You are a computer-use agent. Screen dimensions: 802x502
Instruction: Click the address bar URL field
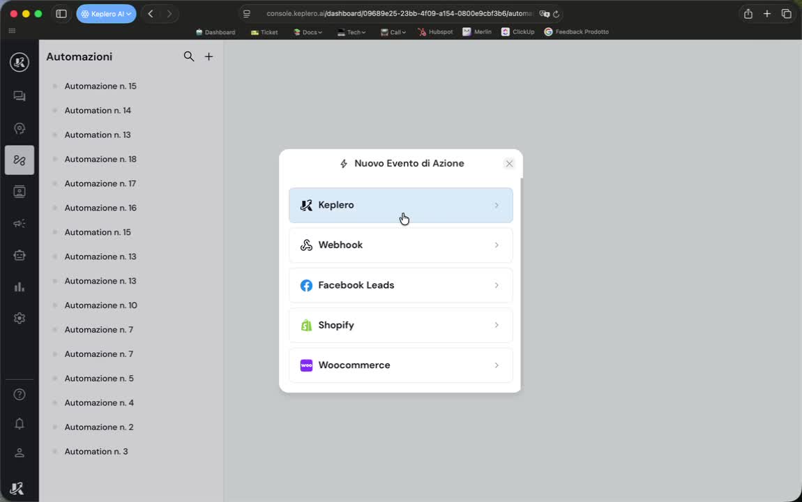coord(399,14)
